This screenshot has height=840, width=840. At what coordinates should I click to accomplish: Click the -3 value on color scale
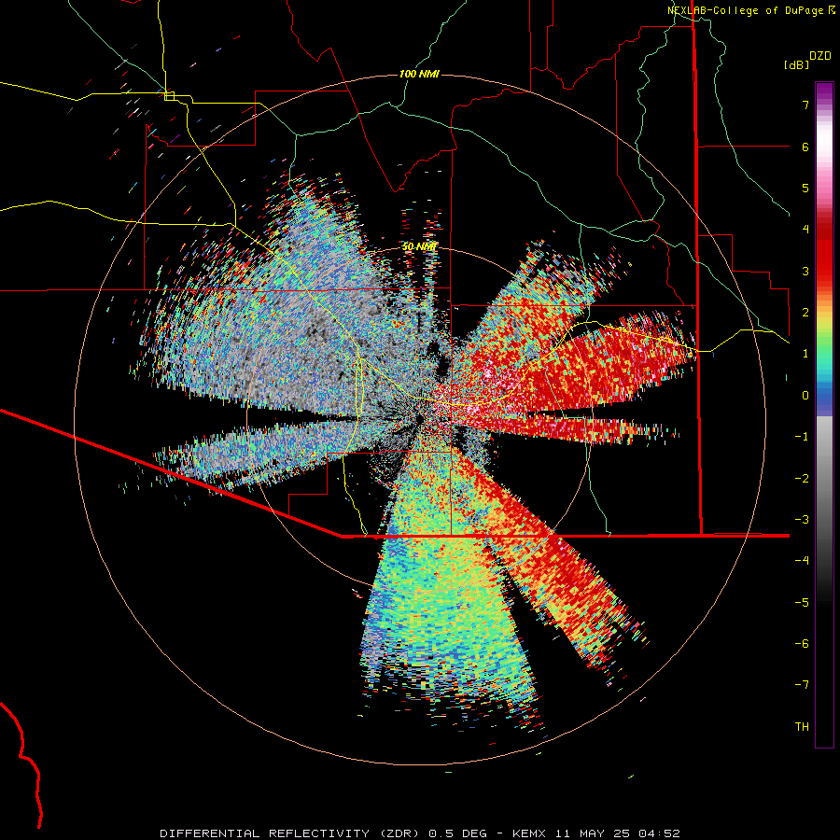coord(802,520)
